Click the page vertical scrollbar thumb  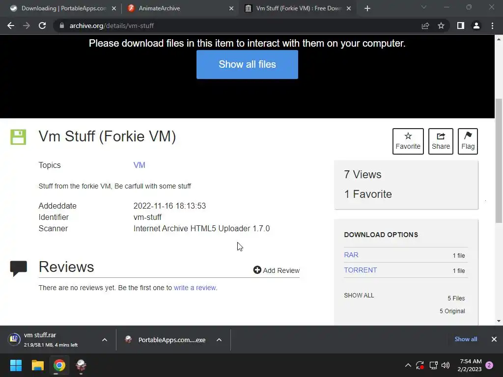point(499,161)
